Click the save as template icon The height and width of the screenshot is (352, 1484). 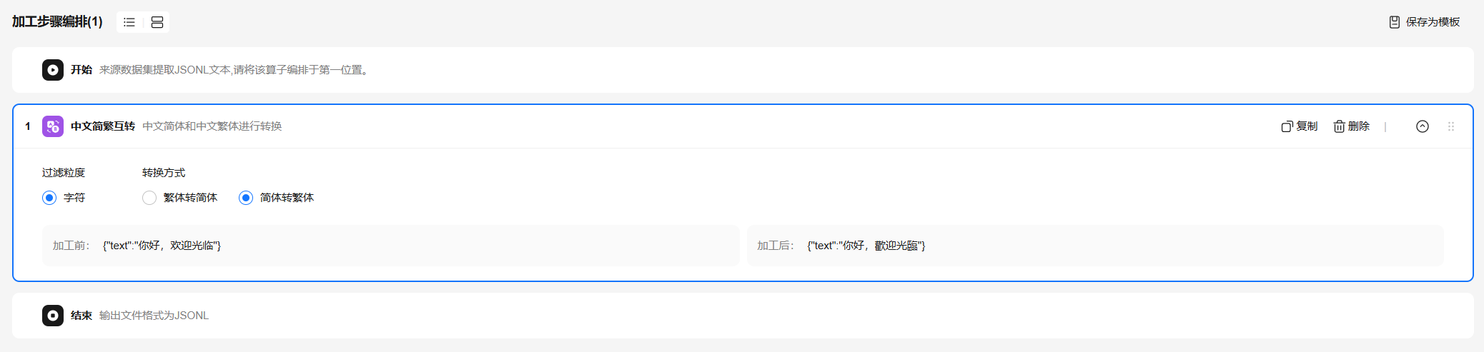point(1394,22)
